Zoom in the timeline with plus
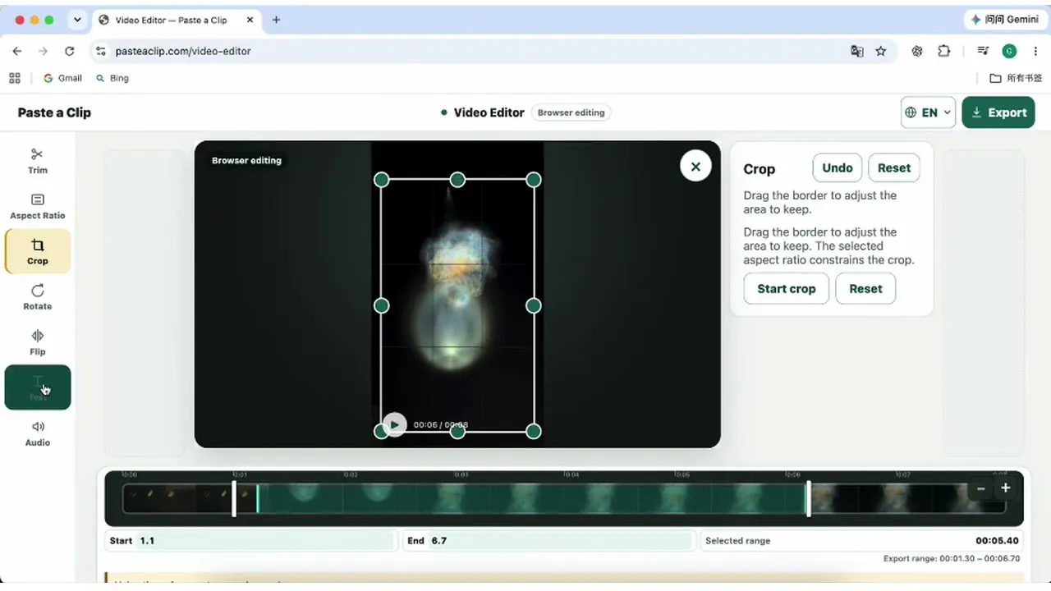This screenshot has width=1051, height=591. tap(1005, 488)
